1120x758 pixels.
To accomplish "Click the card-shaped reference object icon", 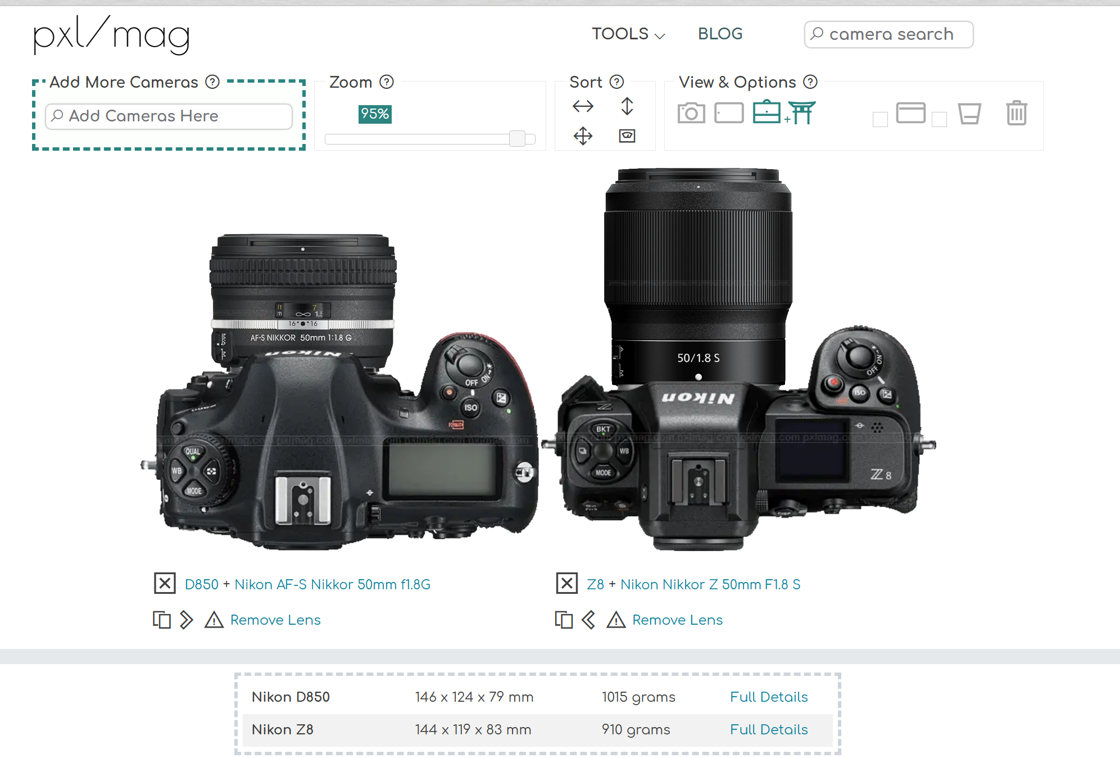I will [x=910, y=113].
